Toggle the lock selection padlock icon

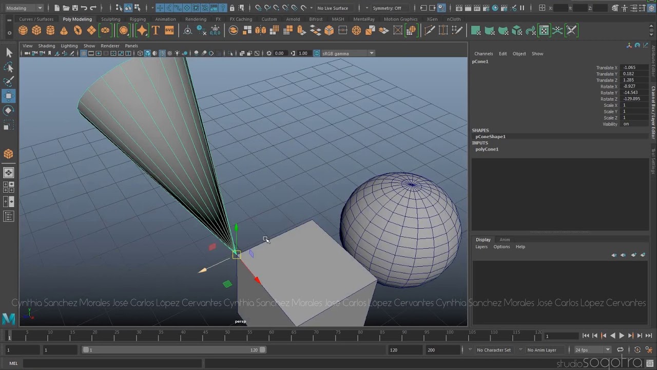pyautogui.click(x=232, y=8)
